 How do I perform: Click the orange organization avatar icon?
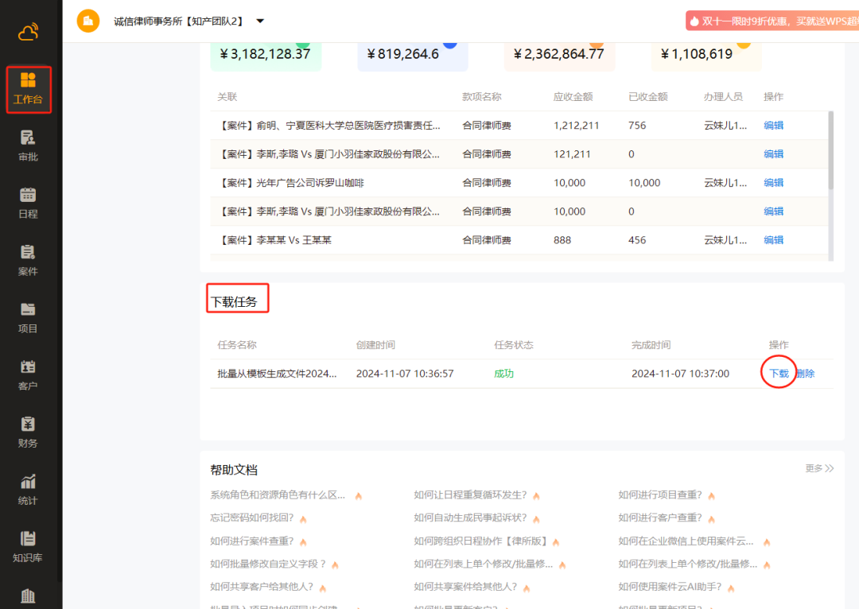click(x=88, y=21)
